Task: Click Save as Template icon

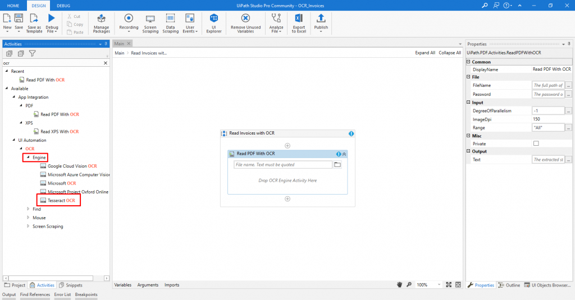Action: (34, 19)
